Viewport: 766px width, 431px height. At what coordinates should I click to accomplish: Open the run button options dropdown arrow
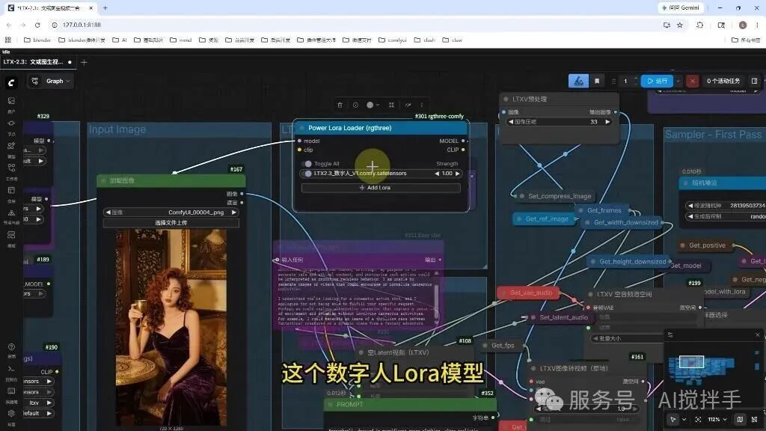(678, 81)
